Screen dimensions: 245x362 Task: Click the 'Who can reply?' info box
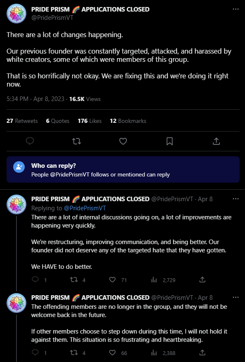coord(123,170)
